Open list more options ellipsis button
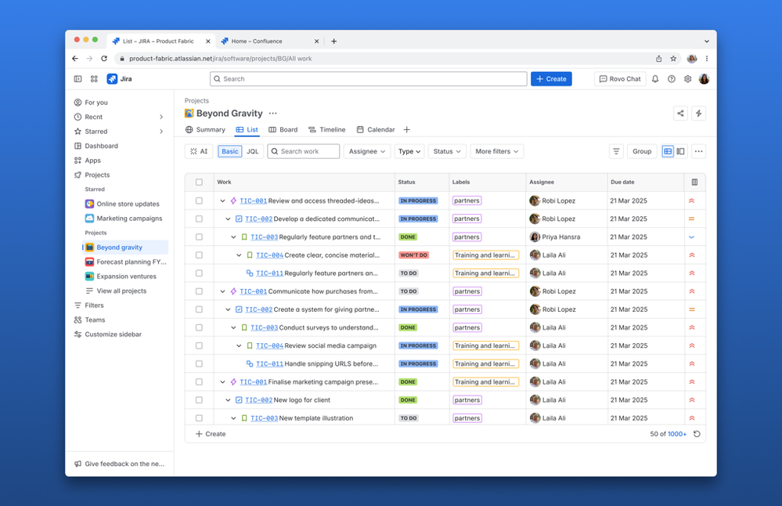Viewport: 782px width, 506px height. coord(699,151)
